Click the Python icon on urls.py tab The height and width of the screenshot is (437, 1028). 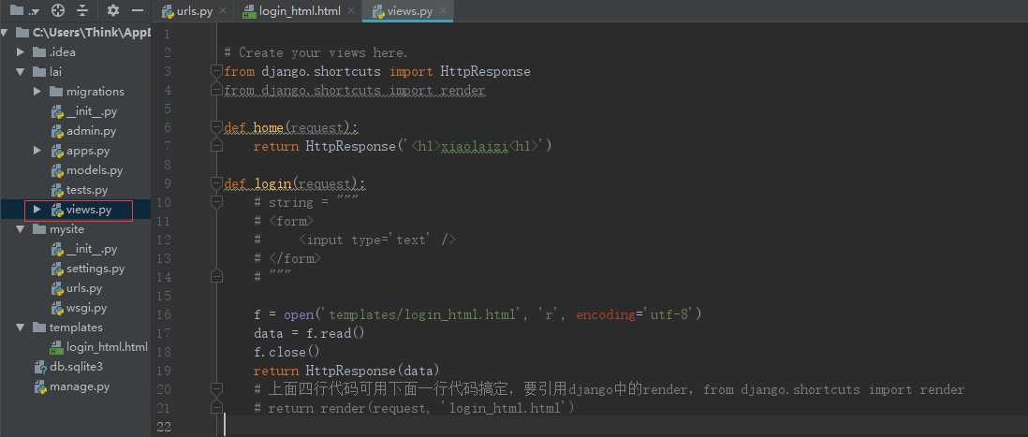pyautogui.click(x=168, y=11)
